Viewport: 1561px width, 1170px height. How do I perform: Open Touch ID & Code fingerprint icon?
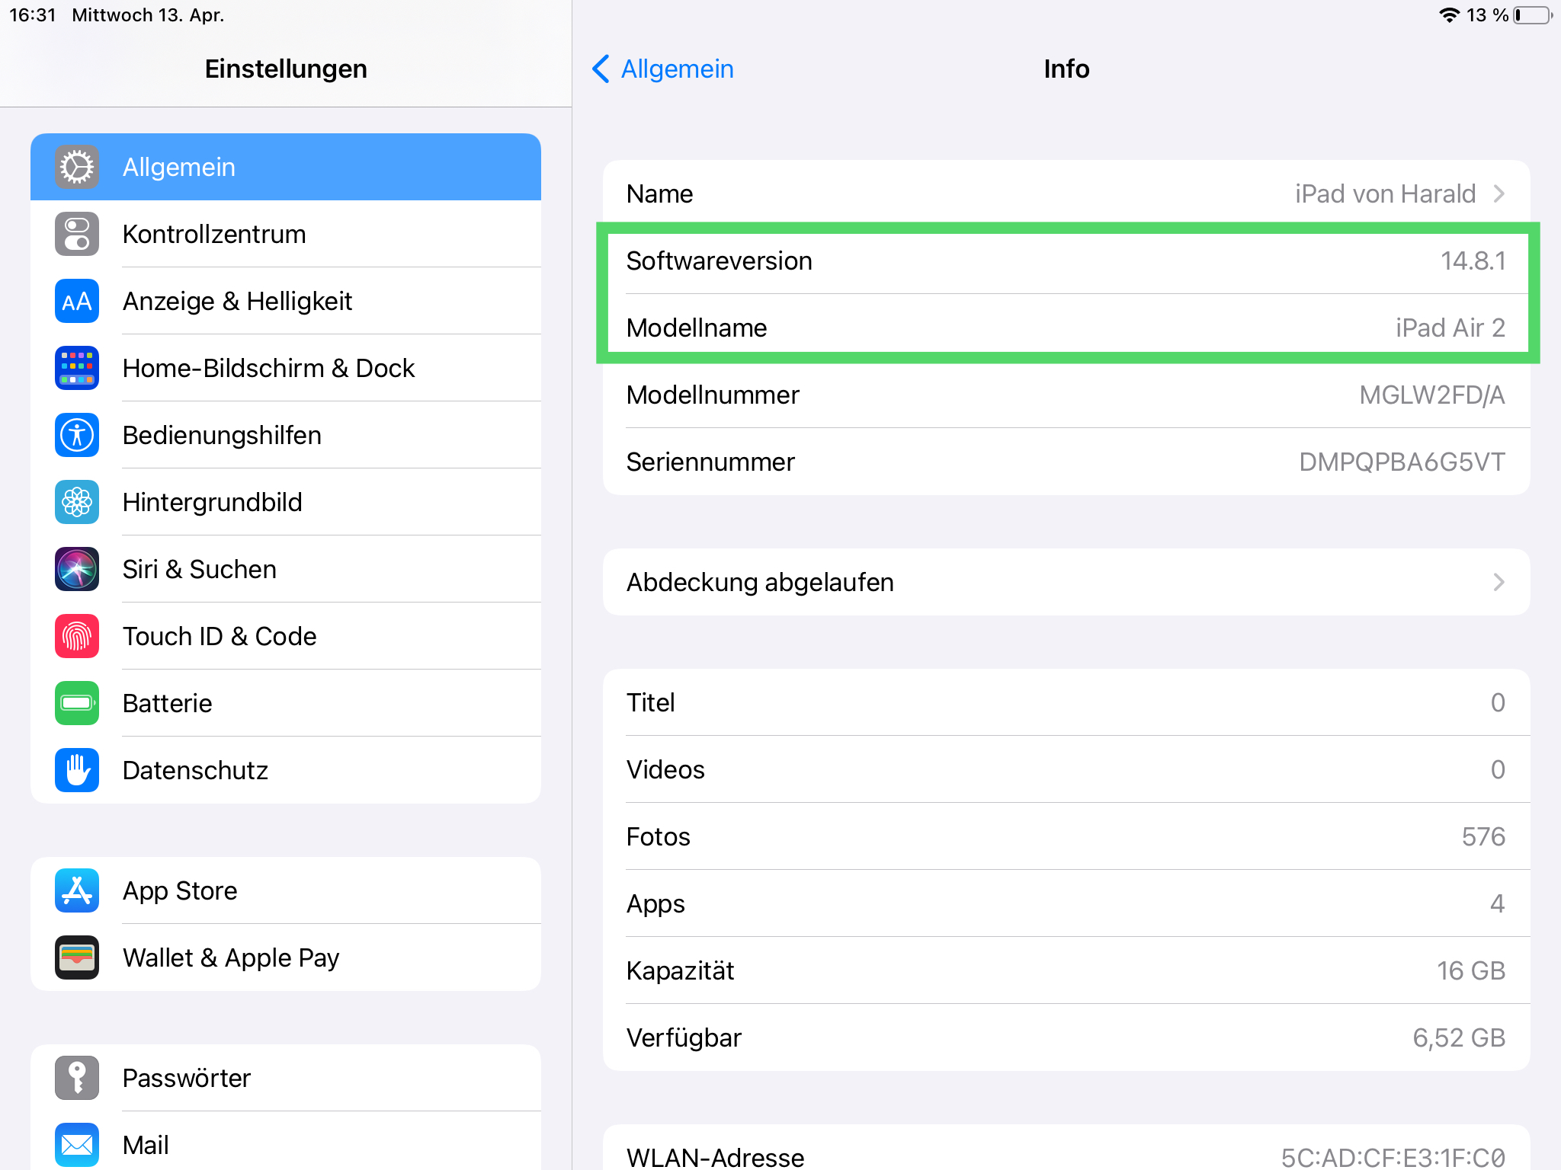[x=77, y=636]
